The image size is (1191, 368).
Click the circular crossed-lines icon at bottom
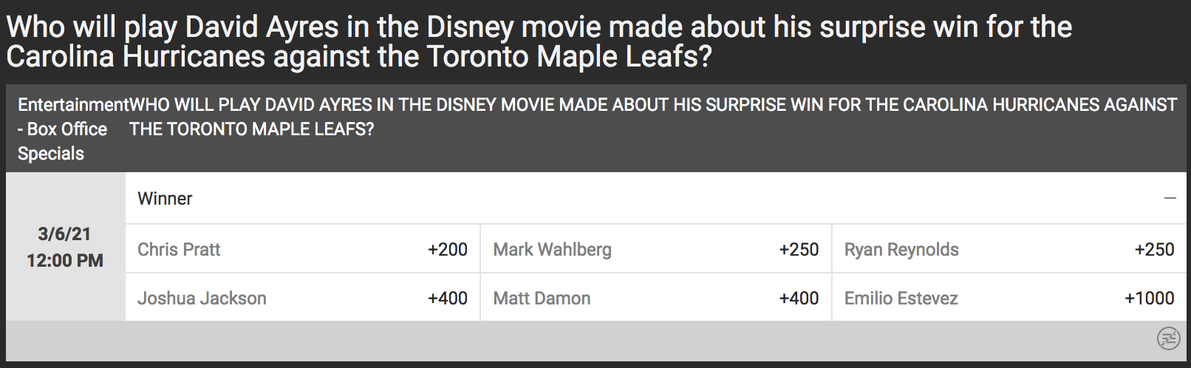tap(1168, 339)
